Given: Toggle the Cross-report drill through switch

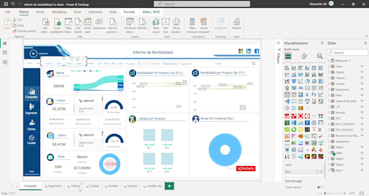Looking at the screenshot, I should pyautogui.click(x=320, y=187).
